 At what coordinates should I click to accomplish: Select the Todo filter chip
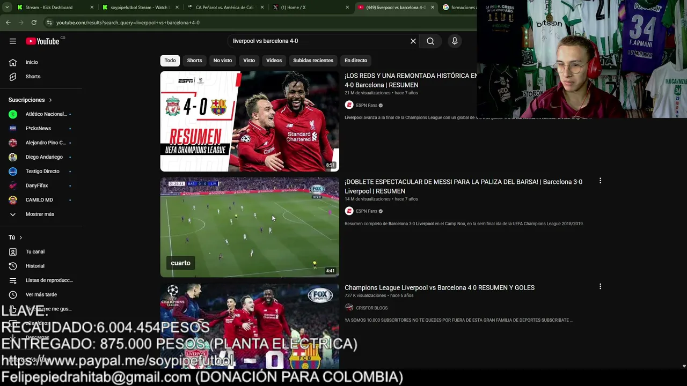170,61
